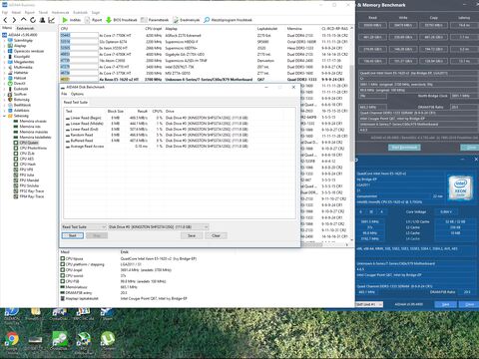Select FPU Julia benchmark
The height and width of the screenshot is (359, 479).
pyautogui.click(x=27, y=175)
